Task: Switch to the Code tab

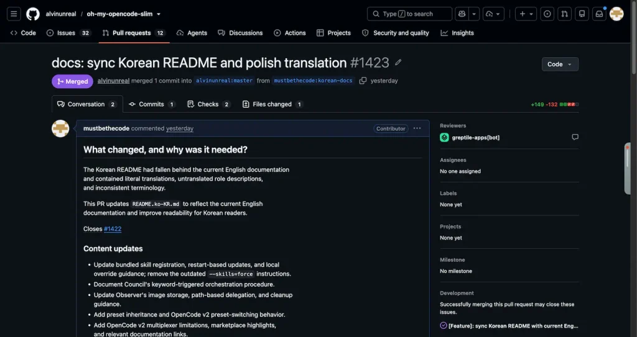Action: click(x=23, y=33)
